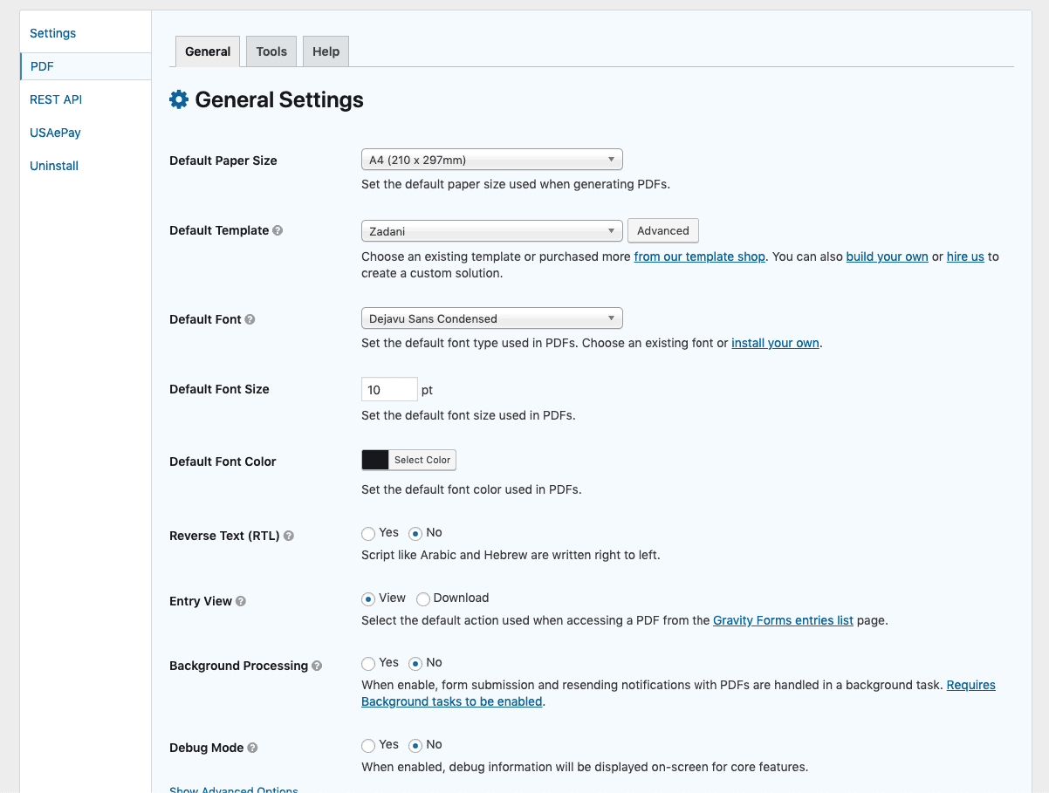Viewport: 1049px width, 793px height.
Task: Click the black font color swatch
Action: (375, 460)
